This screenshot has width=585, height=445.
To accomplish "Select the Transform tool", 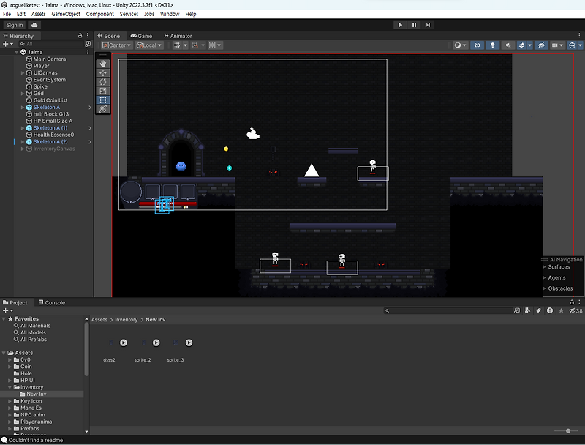I will pos(103,108).
